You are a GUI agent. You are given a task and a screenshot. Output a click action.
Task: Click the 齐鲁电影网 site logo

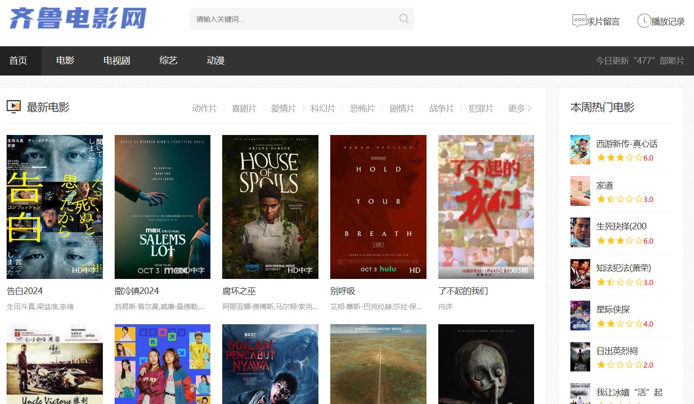tap(78, 19)
